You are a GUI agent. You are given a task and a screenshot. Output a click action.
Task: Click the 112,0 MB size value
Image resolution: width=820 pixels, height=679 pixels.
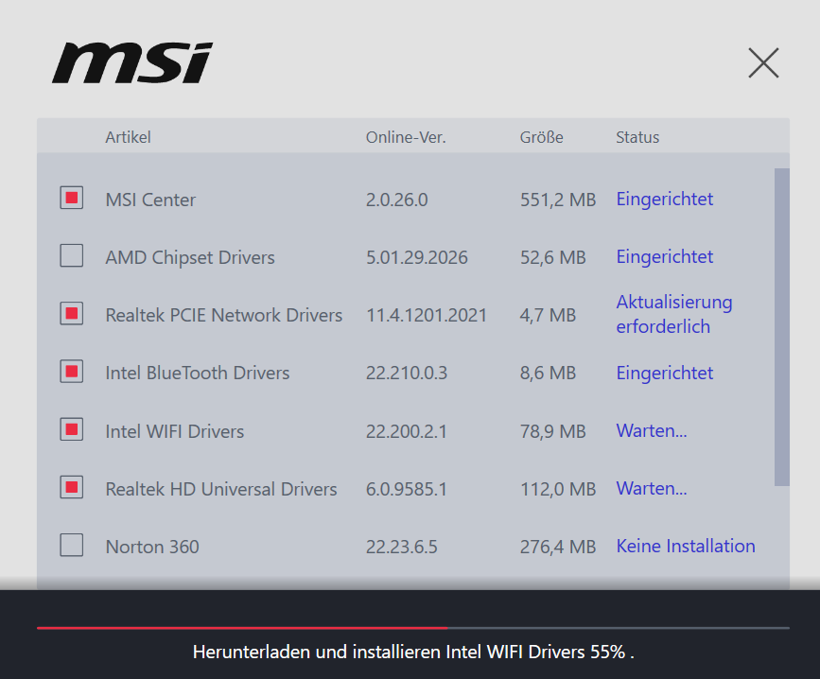(x=558, y=489)
